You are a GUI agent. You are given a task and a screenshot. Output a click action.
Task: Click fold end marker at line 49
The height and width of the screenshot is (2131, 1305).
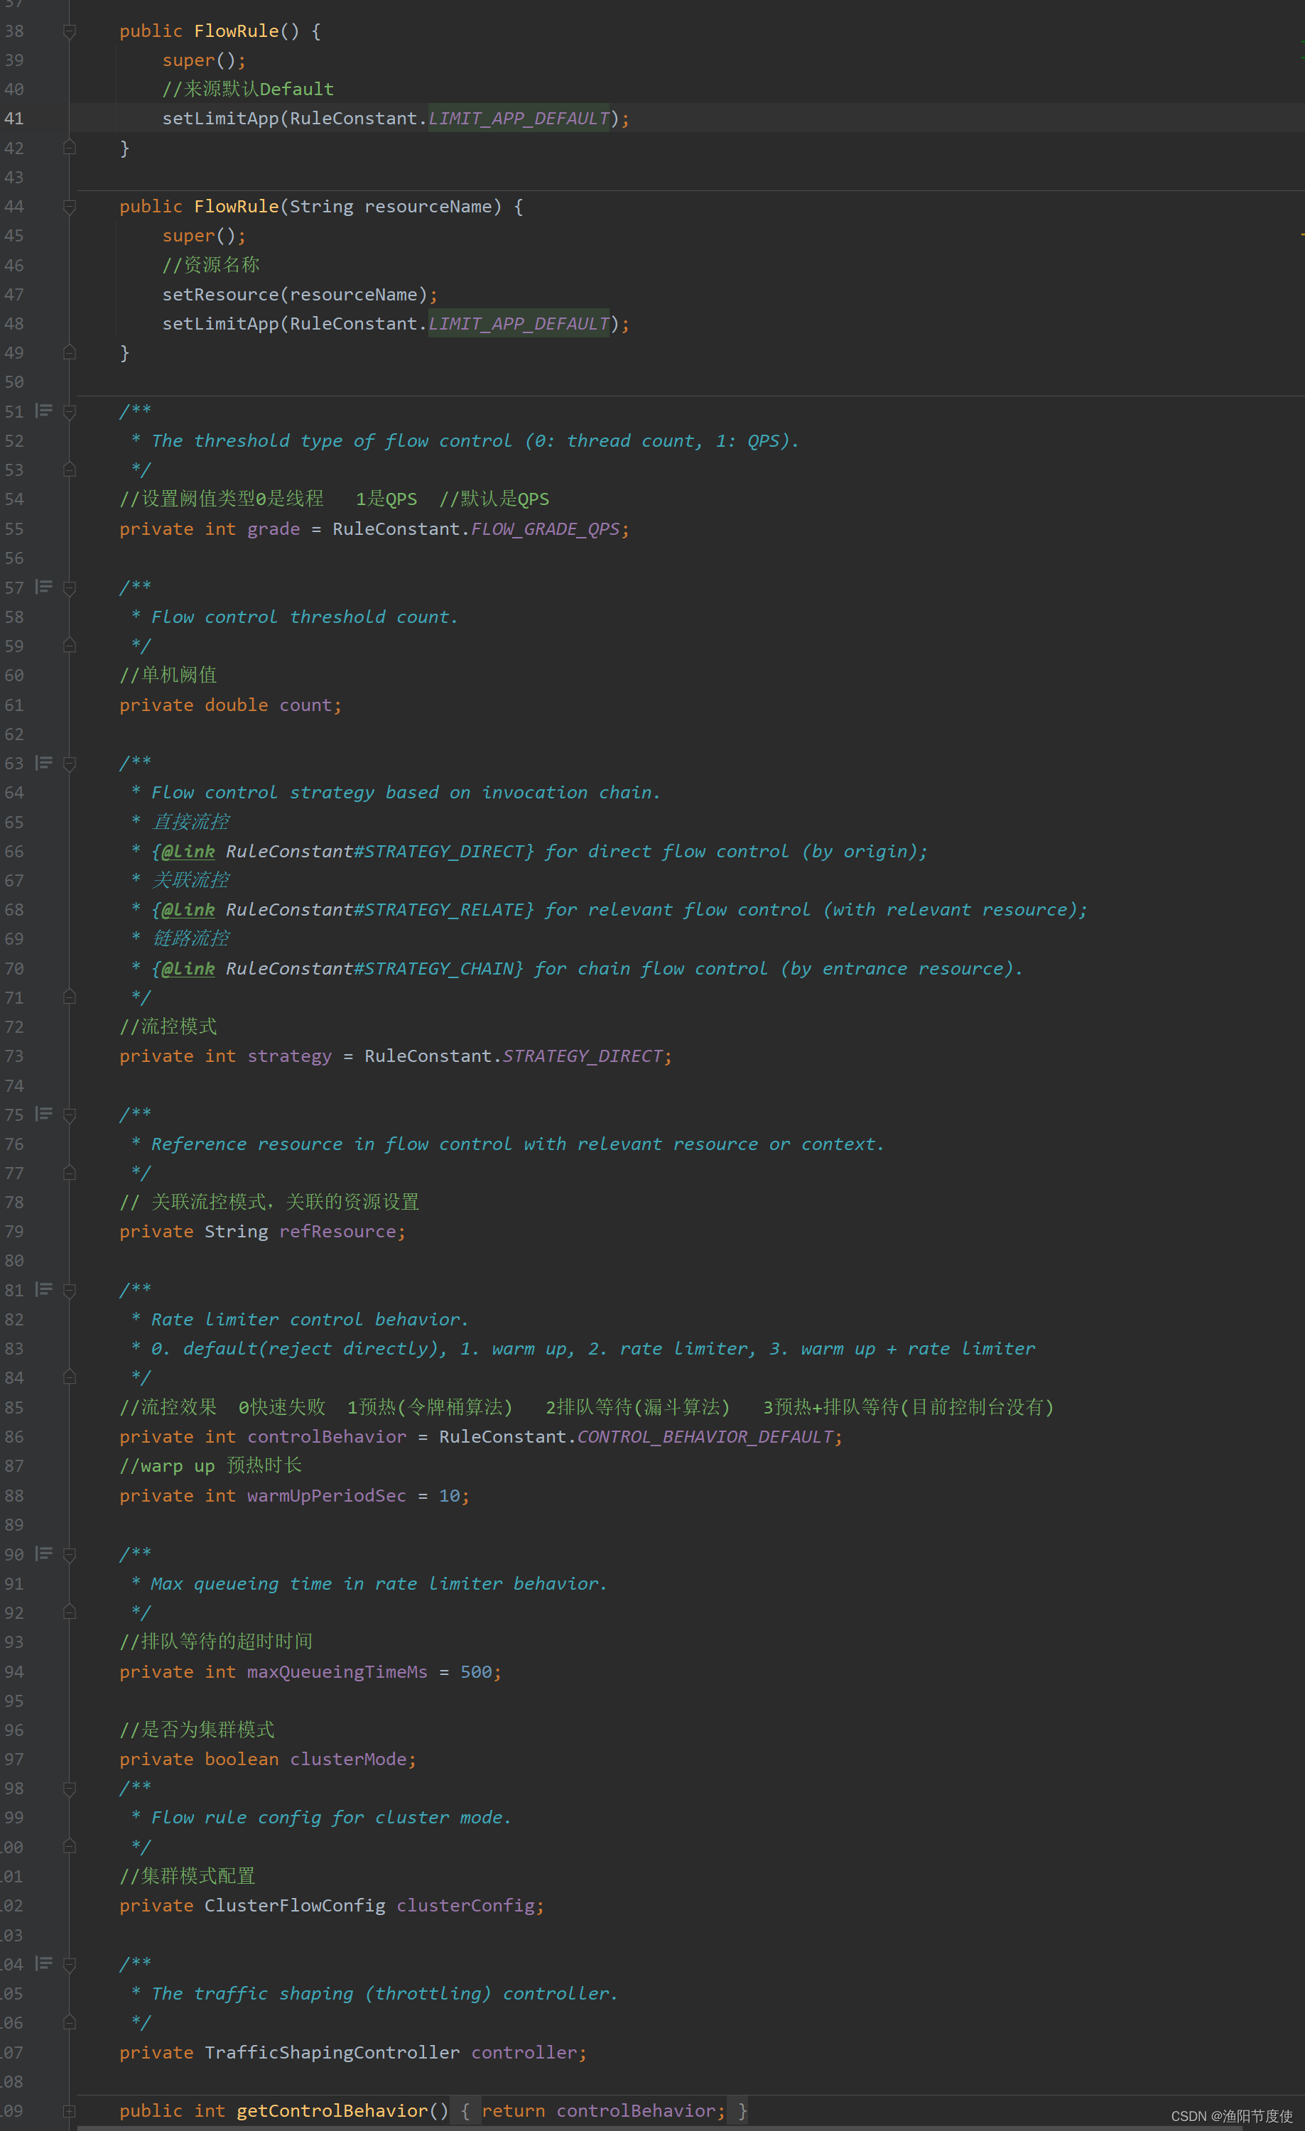pyautogui.click(x=70, y=353)
